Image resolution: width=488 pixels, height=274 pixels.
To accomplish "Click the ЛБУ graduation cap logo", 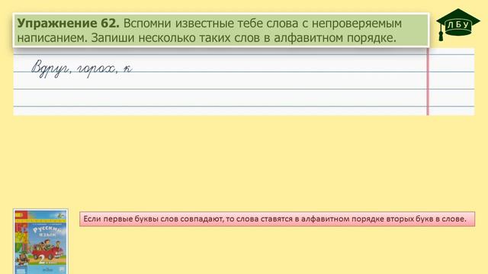I will click(457, 24).
